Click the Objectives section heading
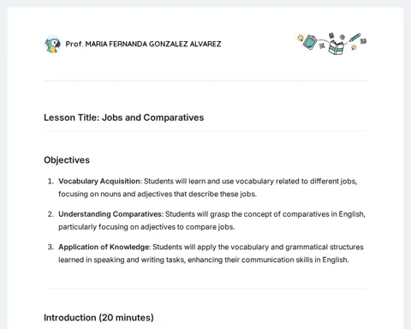 [x=67, y=160]
